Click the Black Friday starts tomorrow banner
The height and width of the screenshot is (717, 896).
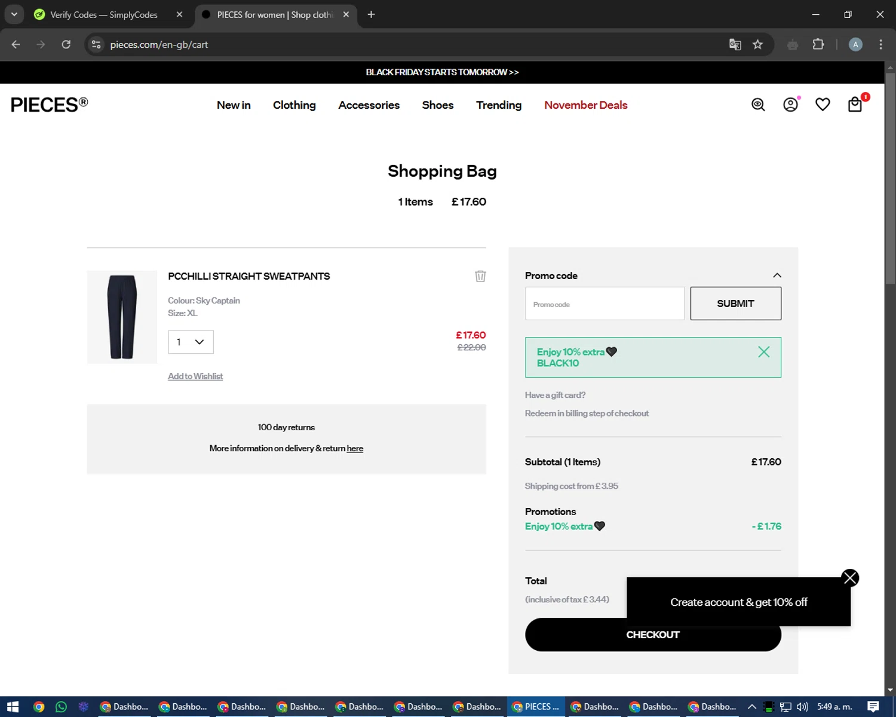pyautogui.click(x=442, y=72)
